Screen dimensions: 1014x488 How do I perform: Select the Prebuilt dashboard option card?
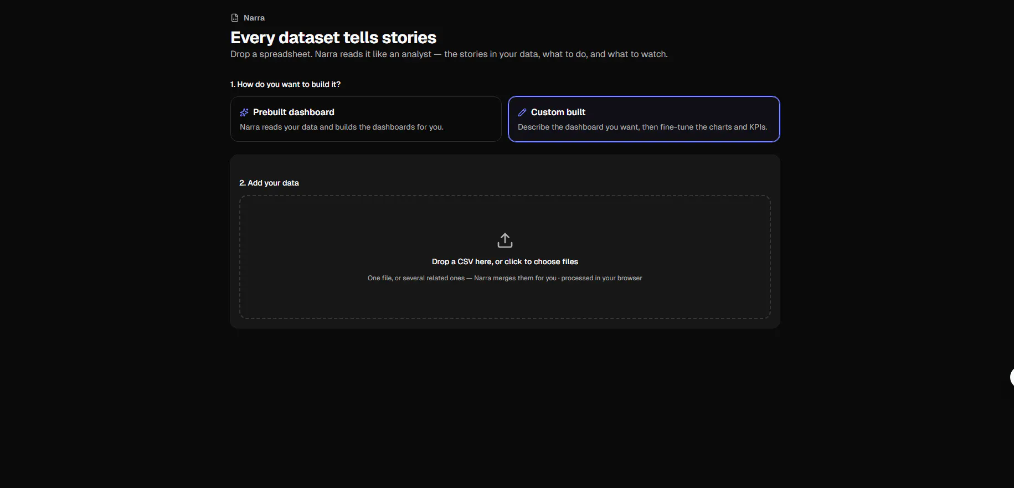coord(366,119)
